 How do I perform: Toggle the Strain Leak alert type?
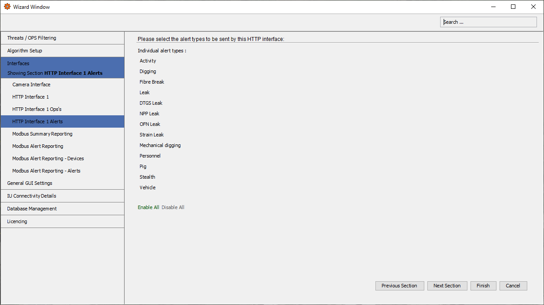point(151,135)
